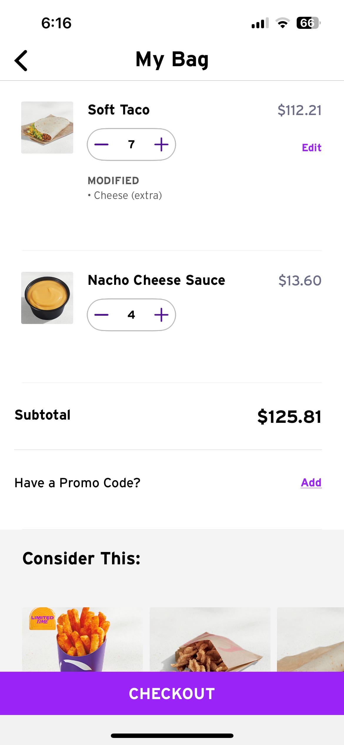344x745 pixels.
Task: Open the Nacho Cheese Sauce thumbnail
Action: pyautogui.click(x=47, y=298)
